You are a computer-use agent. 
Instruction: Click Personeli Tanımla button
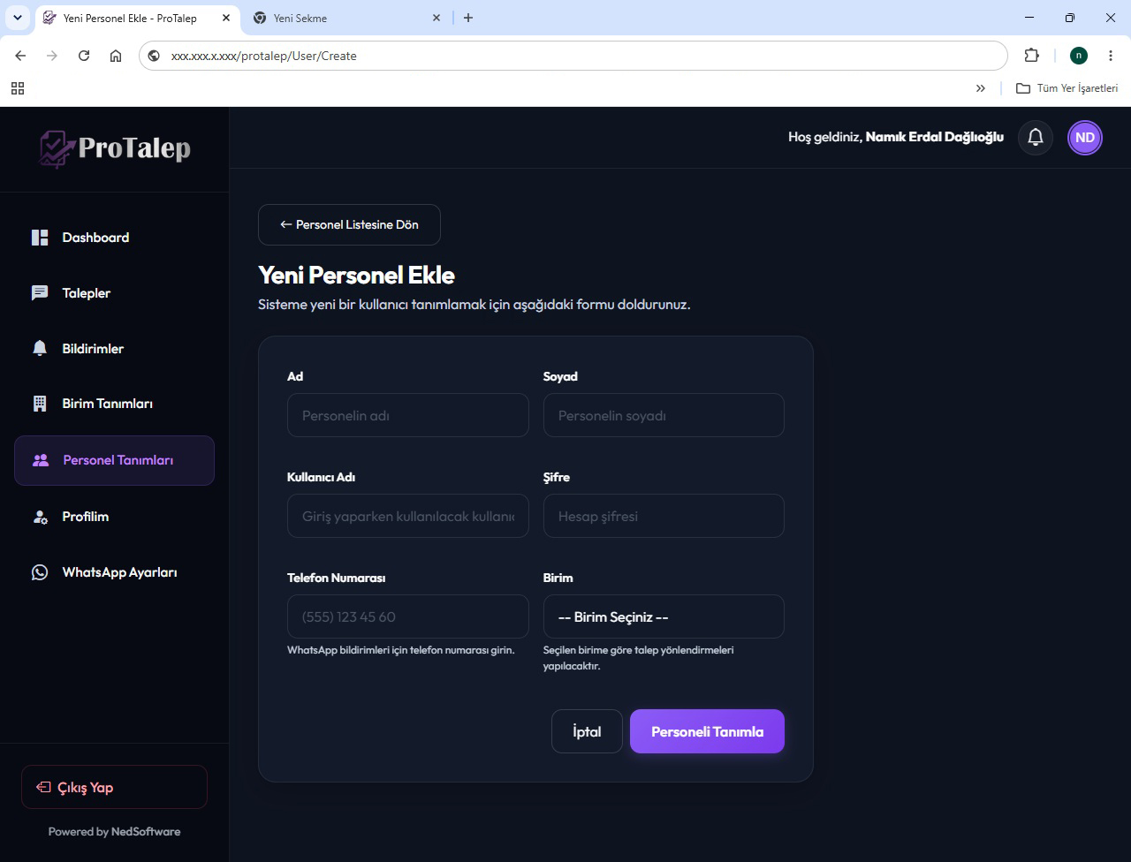pos(707,731)
